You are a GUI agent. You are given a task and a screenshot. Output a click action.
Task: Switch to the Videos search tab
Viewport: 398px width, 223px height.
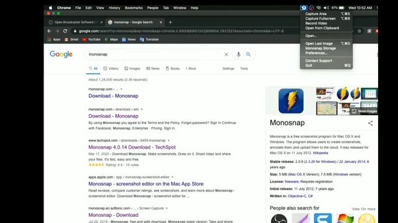[x=111, y=69]
